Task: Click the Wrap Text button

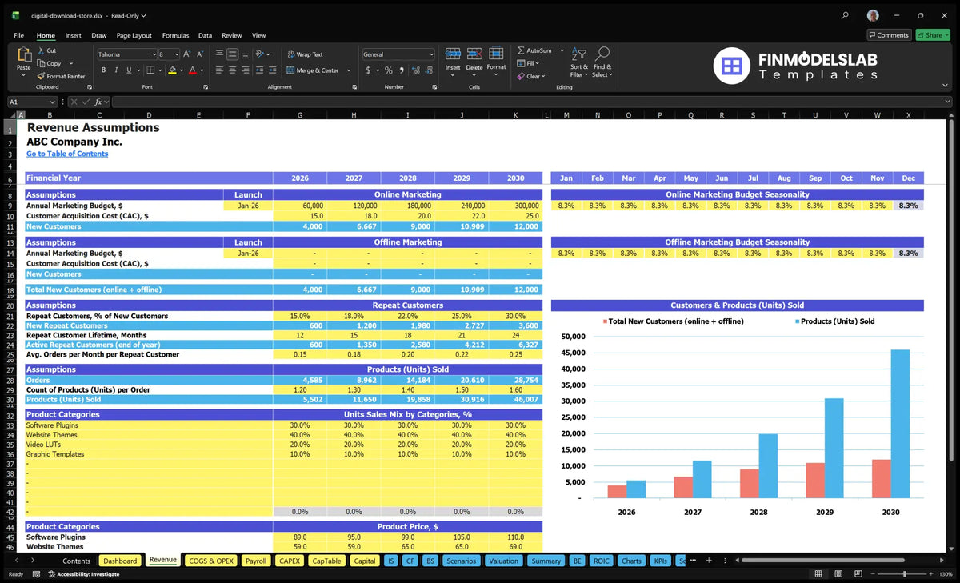Action: tap(305, 54)
